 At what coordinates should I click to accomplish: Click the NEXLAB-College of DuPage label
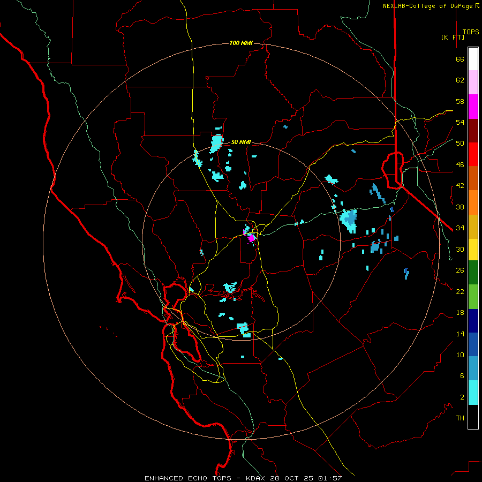click(428, 6)
